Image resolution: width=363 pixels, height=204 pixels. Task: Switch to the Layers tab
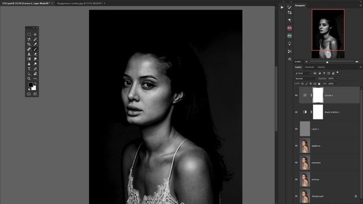click(x=298, y=67)
